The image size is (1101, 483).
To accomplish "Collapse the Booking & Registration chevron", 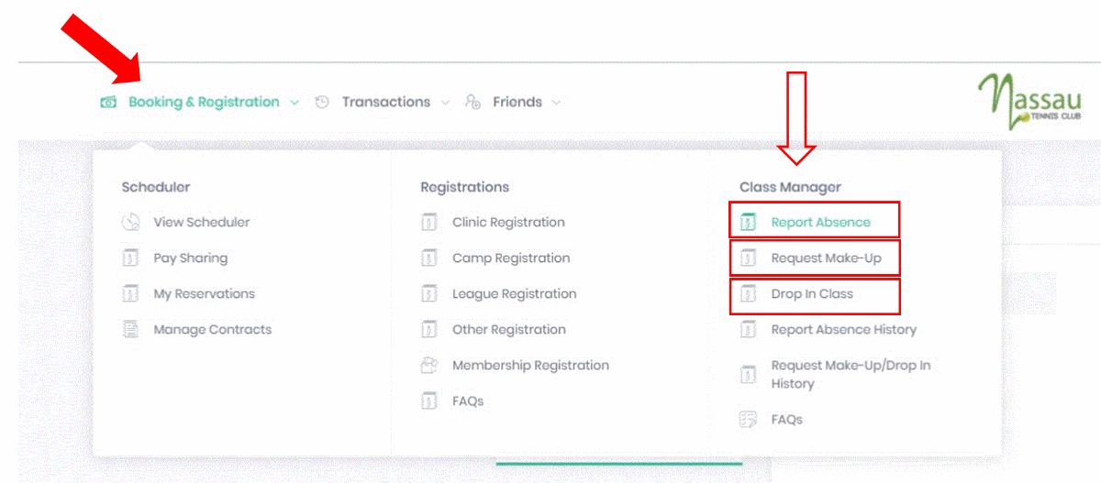I will coord(295,103).
